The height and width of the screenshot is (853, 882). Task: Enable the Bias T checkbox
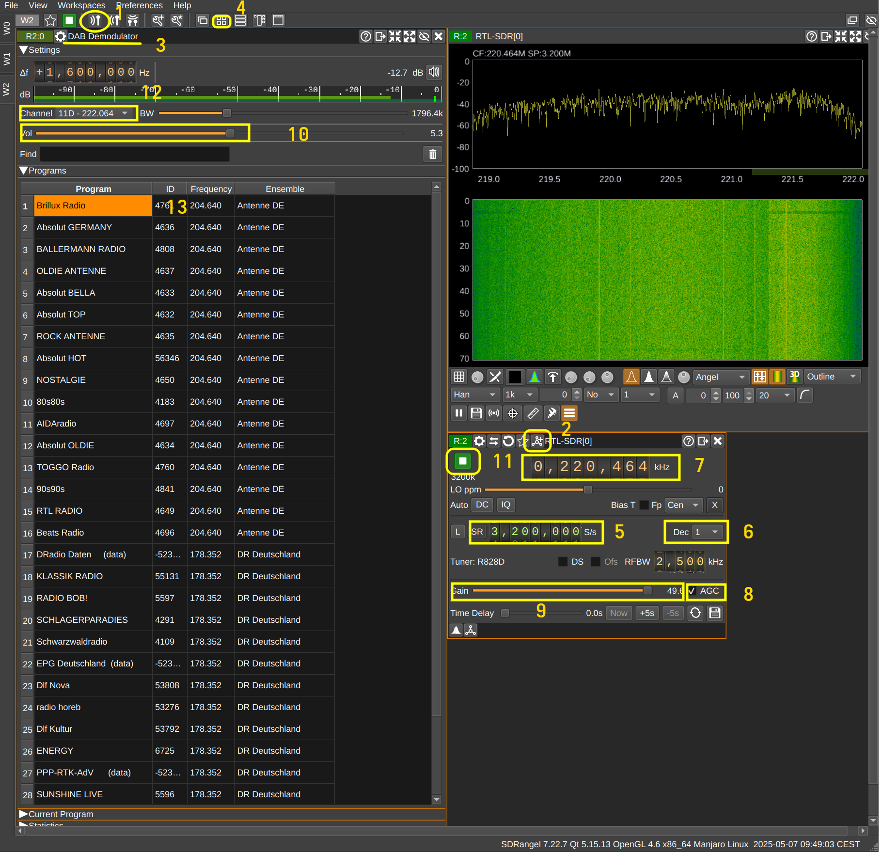point(645,505)
